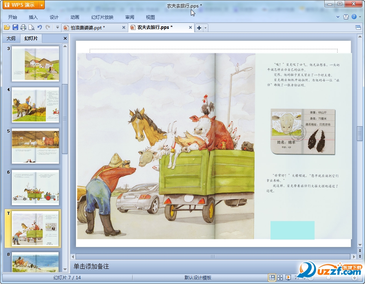Open the dropdown beside the new tab plus button
This screenshot has width=365, height=284.
[x=205, y=28]
